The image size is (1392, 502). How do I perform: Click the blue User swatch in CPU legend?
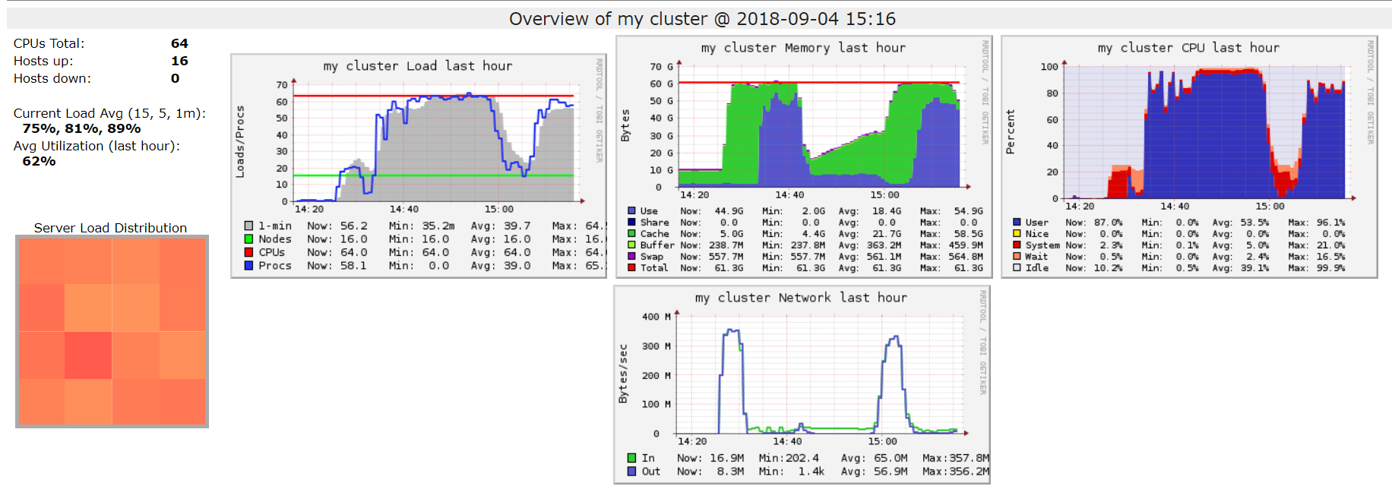pos(1017,223)
